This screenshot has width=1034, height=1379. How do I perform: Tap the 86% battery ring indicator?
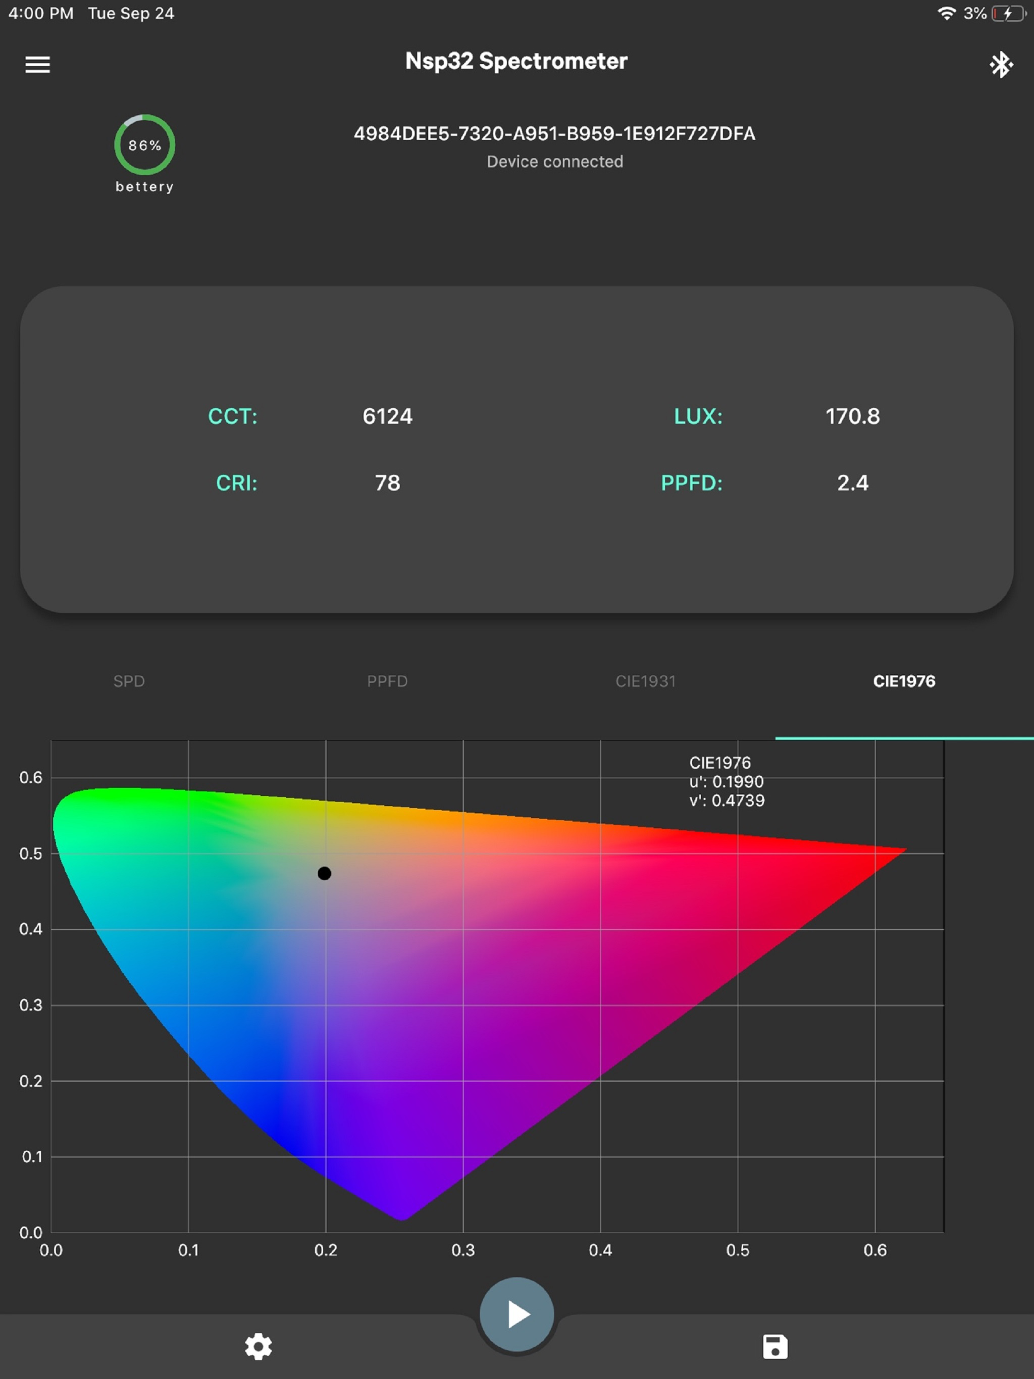click(145, 145)
